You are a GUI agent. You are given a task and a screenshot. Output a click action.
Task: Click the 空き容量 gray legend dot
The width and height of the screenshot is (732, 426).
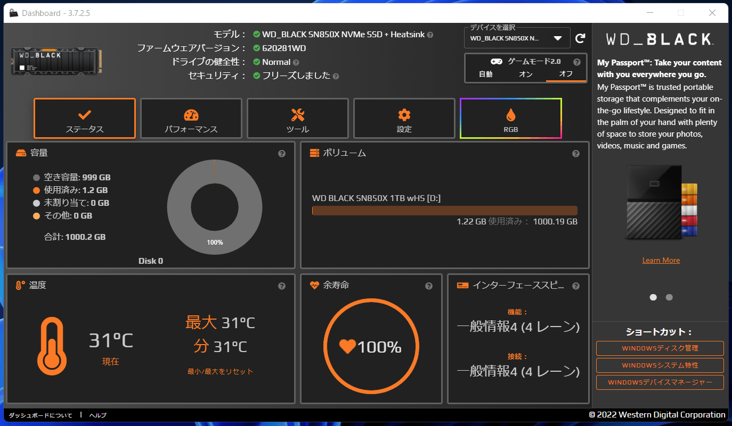pyautogui.click(x=36, y=178)
